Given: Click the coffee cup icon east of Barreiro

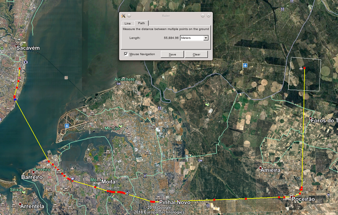Looking at the screenshot, I should (73, 179).
